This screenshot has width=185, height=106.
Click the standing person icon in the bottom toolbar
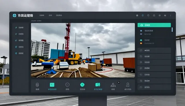point(128,85)
